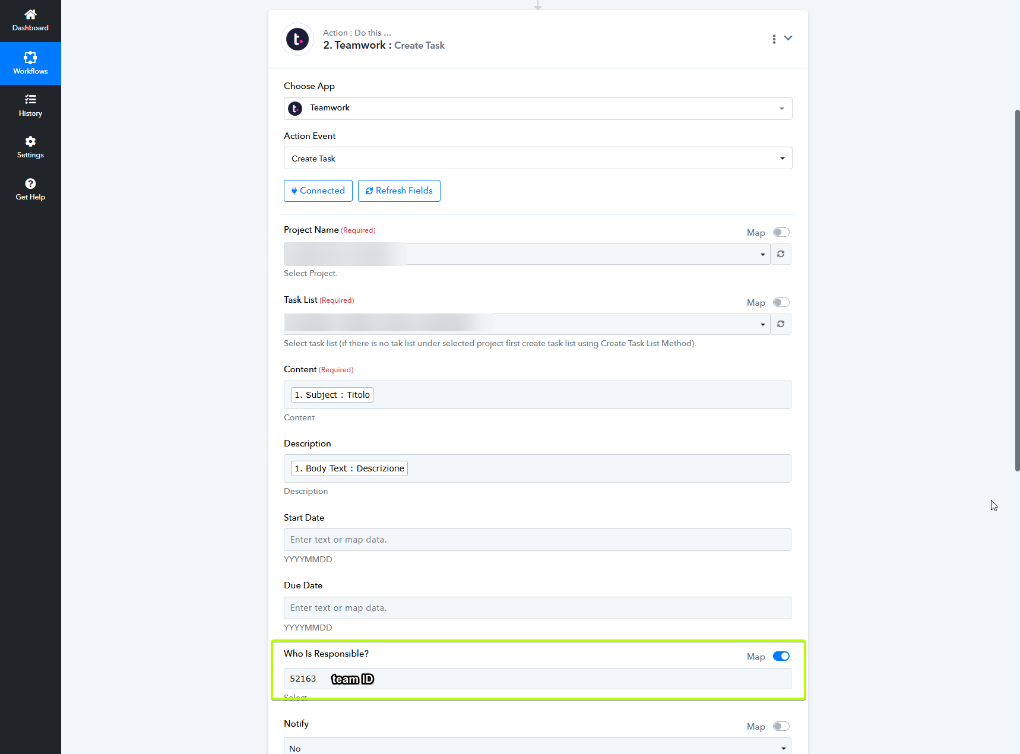Open the Notify dropdown showing No
The image size is (1020, 754).
pos(537,747)
